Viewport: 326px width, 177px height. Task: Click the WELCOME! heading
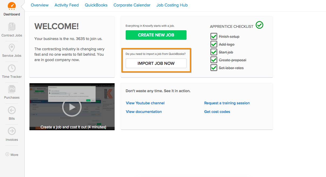pos(56,26)
